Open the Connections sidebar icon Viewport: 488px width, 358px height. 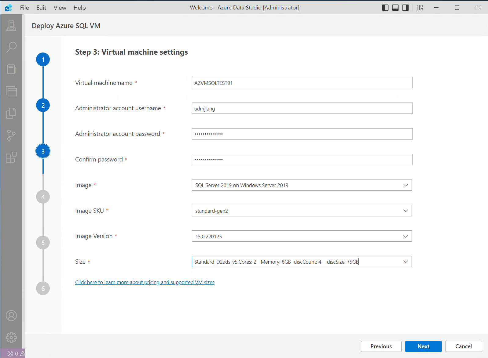[11, 26]
